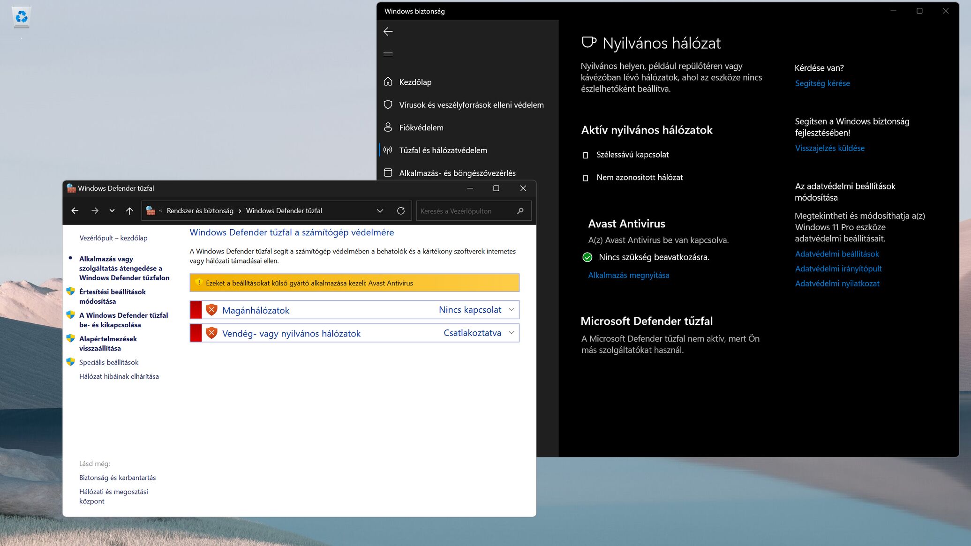This screenshot has height=546, width=971.
Task: Open the Adatvédelmi irányítópult link
Action: (838, 269)
